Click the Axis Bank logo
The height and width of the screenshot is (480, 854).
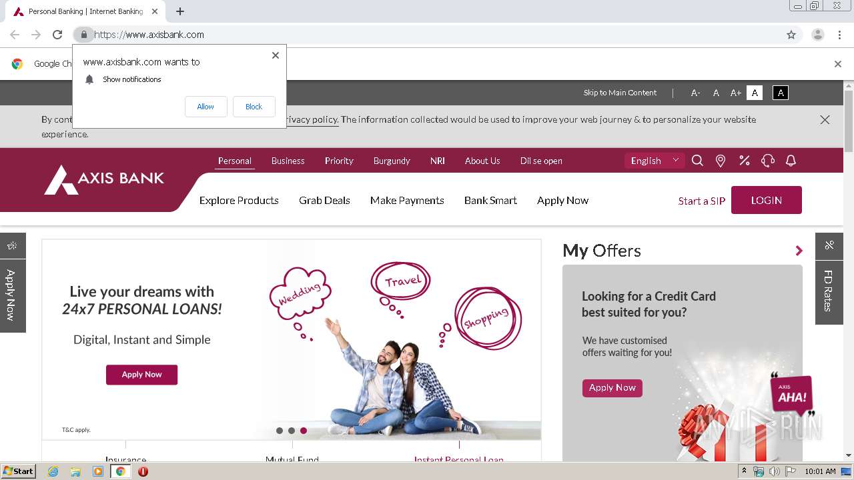pos(104,179)
